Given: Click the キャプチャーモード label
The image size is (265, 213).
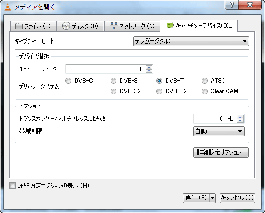Looking at the screenshot, I should click(35, 41).
